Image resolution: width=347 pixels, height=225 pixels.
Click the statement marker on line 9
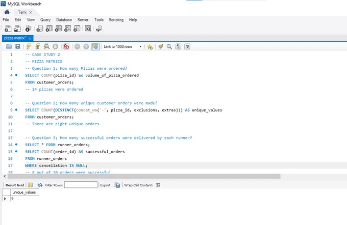point(16,110)
